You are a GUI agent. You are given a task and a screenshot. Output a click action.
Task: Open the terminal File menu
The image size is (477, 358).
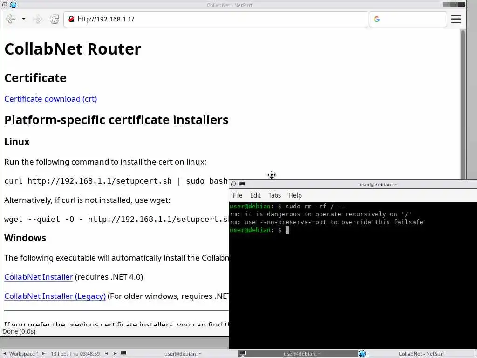[x=238, y=195]
